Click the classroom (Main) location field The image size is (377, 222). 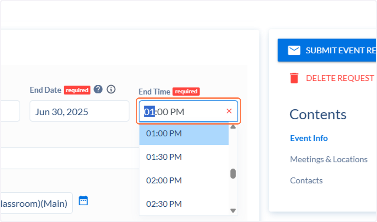point(36,203)
